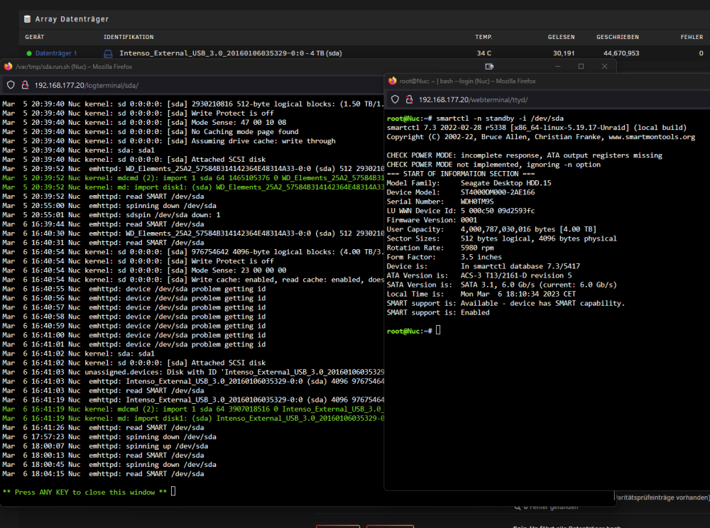Click the shield icon in the webterminal window
The height and width of the screenshot is (528, 710).
click(395, 99)
